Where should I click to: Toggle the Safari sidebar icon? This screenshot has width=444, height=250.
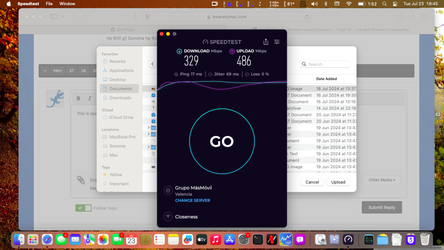(54, 16)
